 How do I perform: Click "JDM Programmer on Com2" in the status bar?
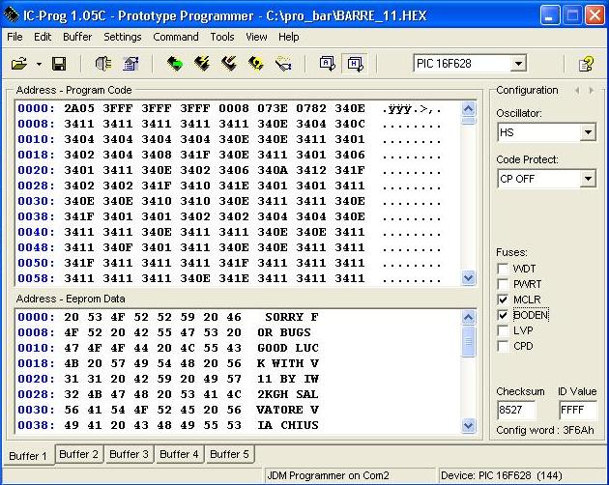(x=329, y=475)
